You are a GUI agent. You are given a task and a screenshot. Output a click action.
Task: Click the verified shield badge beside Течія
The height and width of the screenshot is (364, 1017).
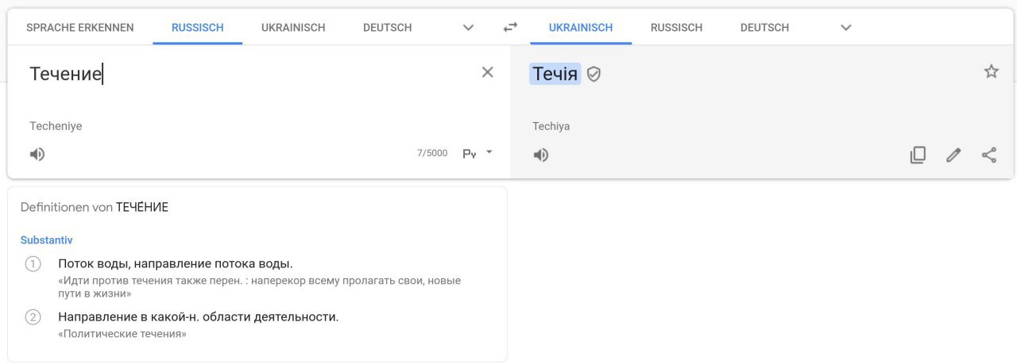point(594,75)
